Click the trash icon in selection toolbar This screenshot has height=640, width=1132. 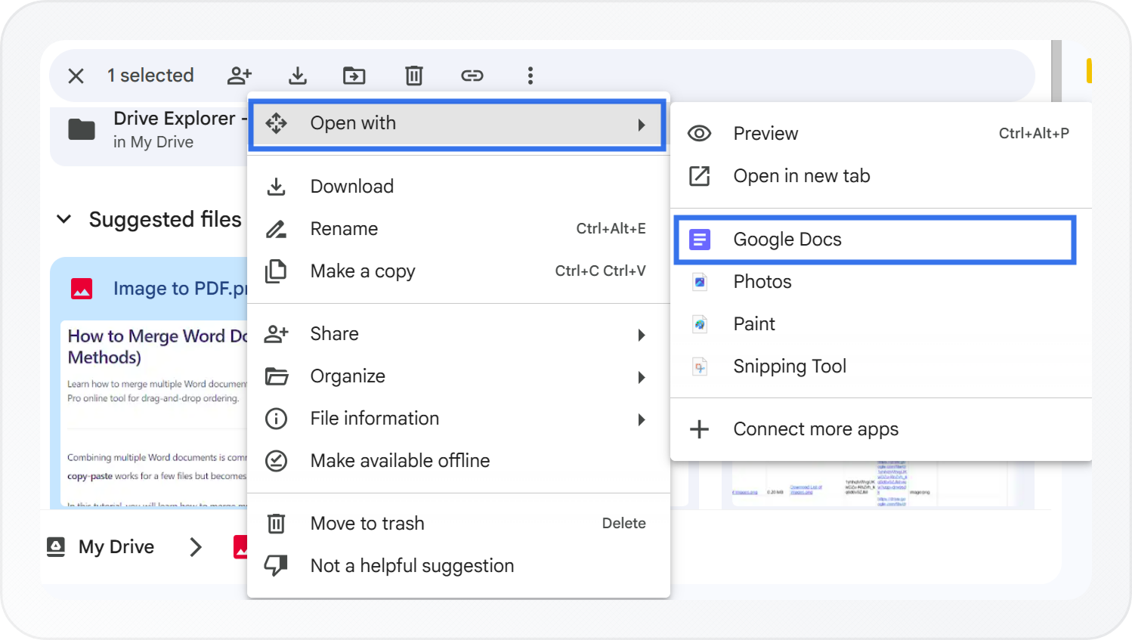click(x=413, y=76)
